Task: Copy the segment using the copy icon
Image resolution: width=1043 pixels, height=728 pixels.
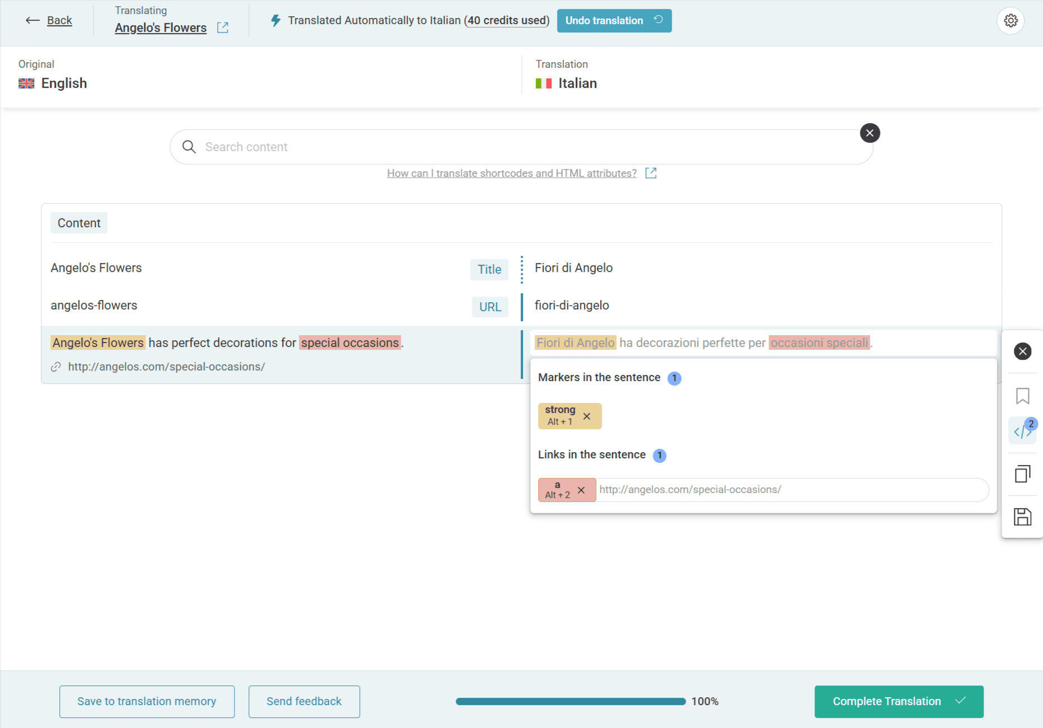Action: pyautogui.click(x=1023, y=473)
